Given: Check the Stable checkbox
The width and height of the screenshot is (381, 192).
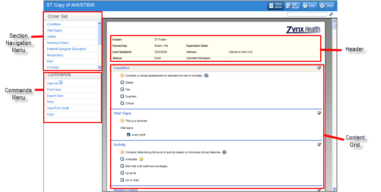Looking at the screenshot, I should (x=122, y=82).
